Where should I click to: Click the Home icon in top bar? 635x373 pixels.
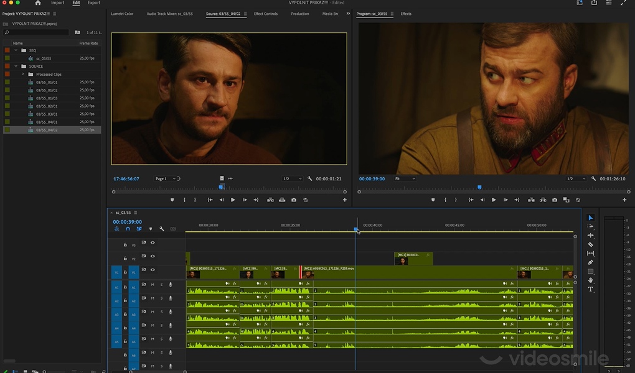(x=37, y=3)
